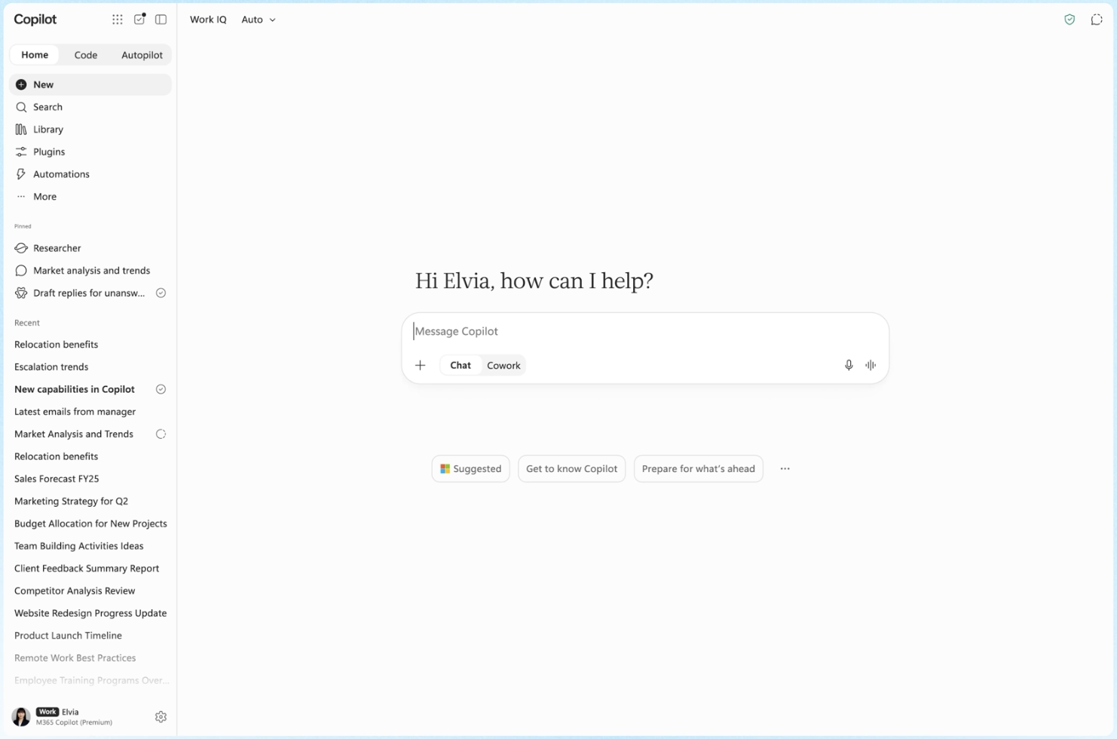This screenshot has height=739, width=1117.
Task: Open Budget Allocation for New Projects chat
Action: 90,524
